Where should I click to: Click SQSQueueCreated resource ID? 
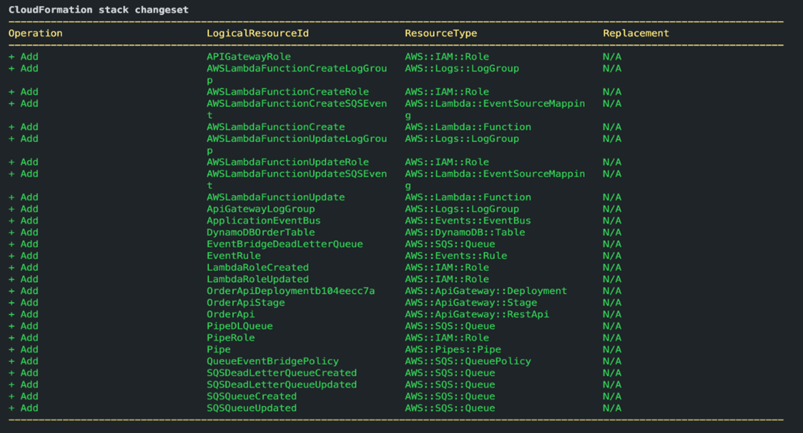point(251,397)
